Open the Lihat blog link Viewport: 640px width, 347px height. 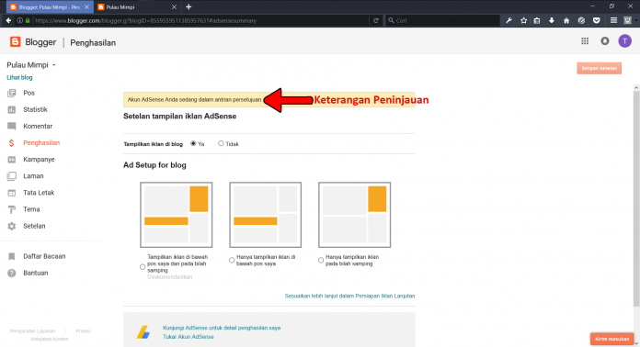coord(19,77)
